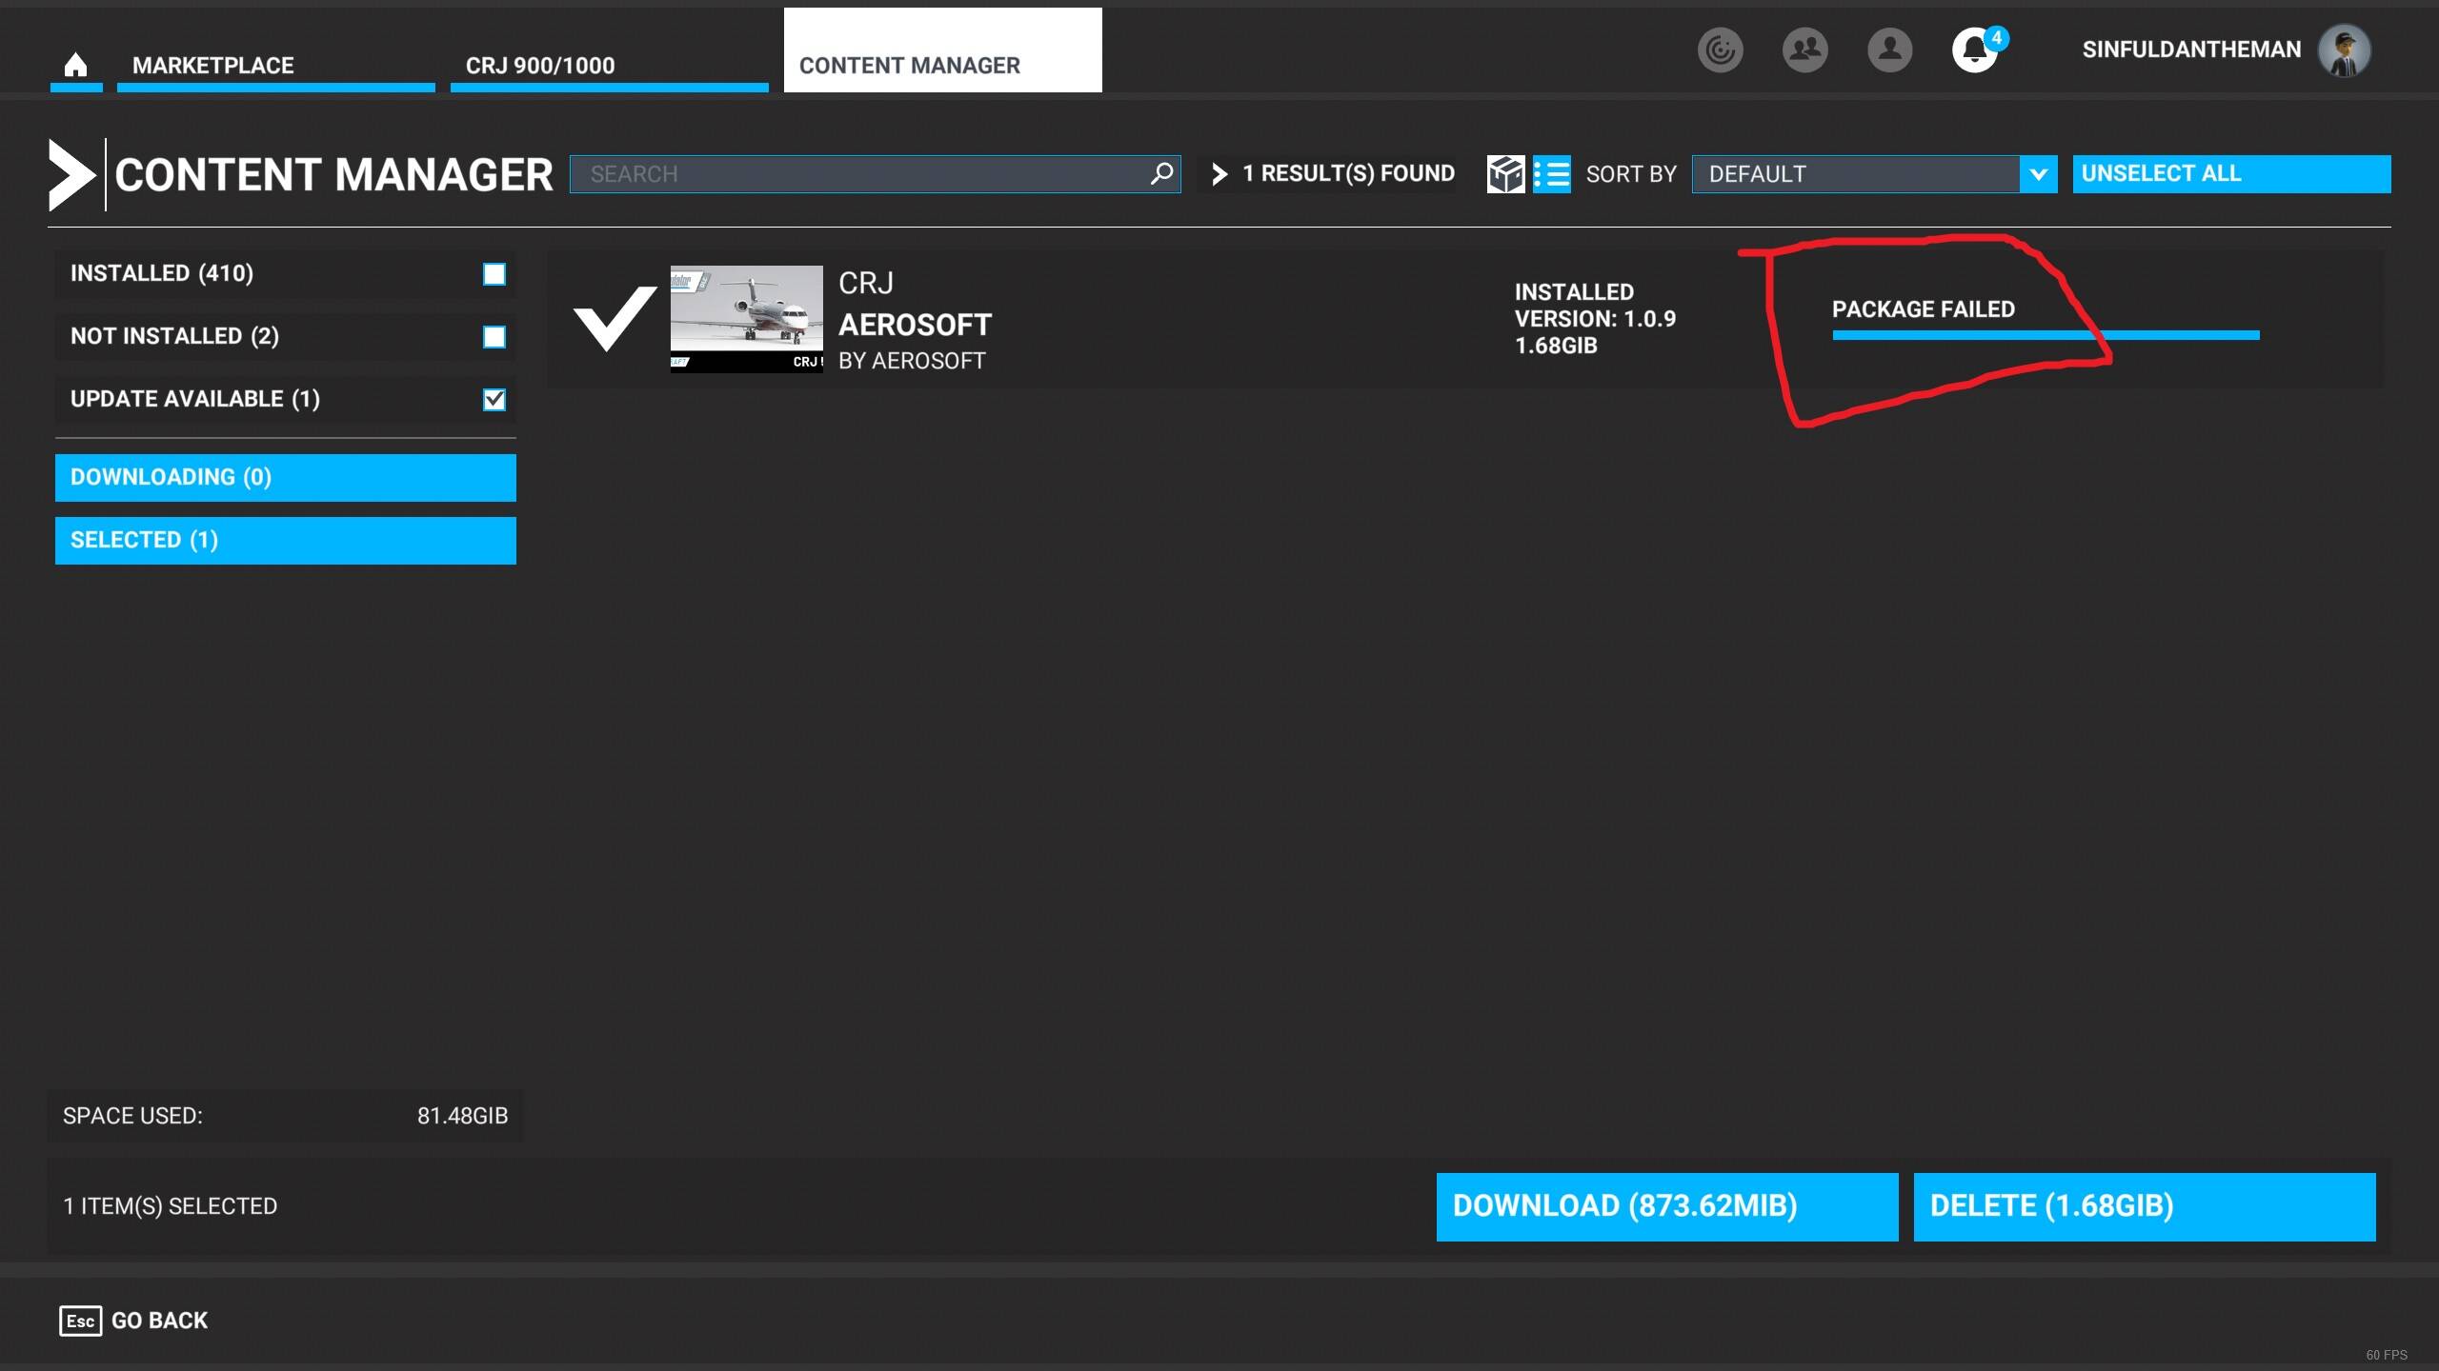2439x1371 pixels.
Task: Click the By Aerosoft author text
Action: 912,361
